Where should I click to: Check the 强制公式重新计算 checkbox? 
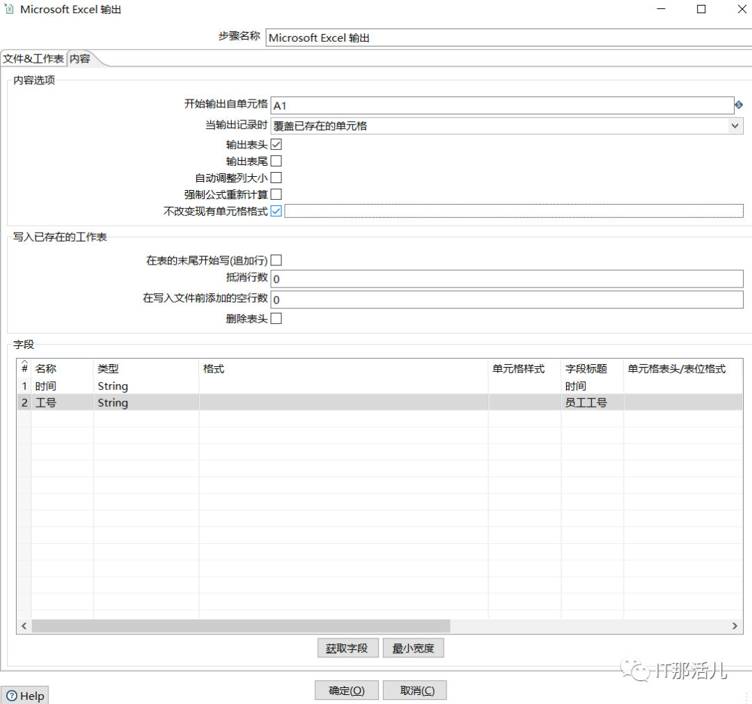click(x=276, y=194)
